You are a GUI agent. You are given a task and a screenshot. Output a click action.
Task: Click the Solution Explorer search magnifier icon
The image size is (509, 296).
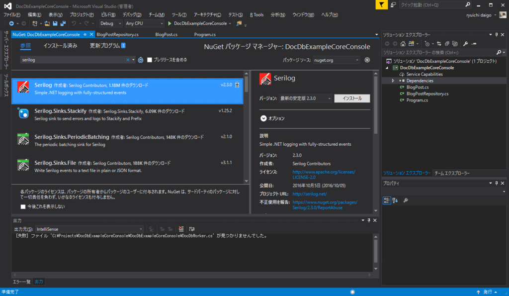pyautogui.click(x=499, y=52)
